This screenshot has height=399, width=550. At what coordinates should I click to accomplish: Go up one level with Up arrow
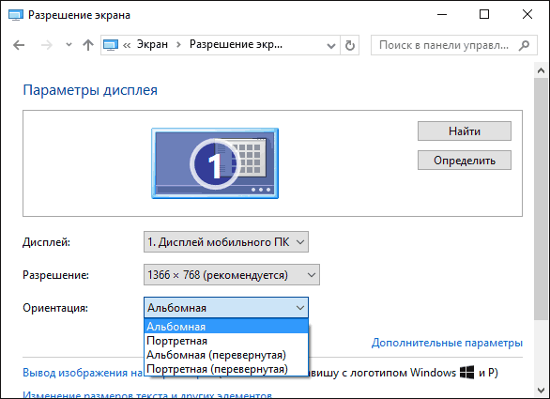point(88,45)
